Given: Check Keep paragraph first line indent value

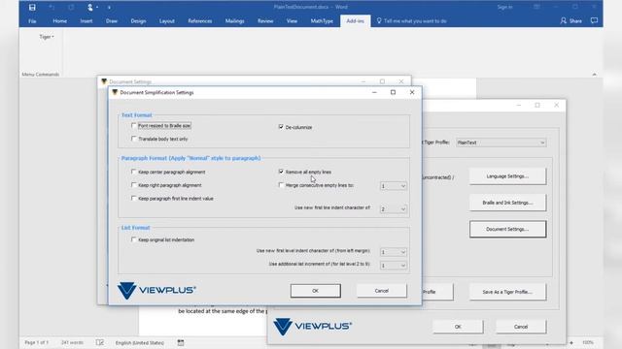Looking at the screenshot, I should pos(134,198).
